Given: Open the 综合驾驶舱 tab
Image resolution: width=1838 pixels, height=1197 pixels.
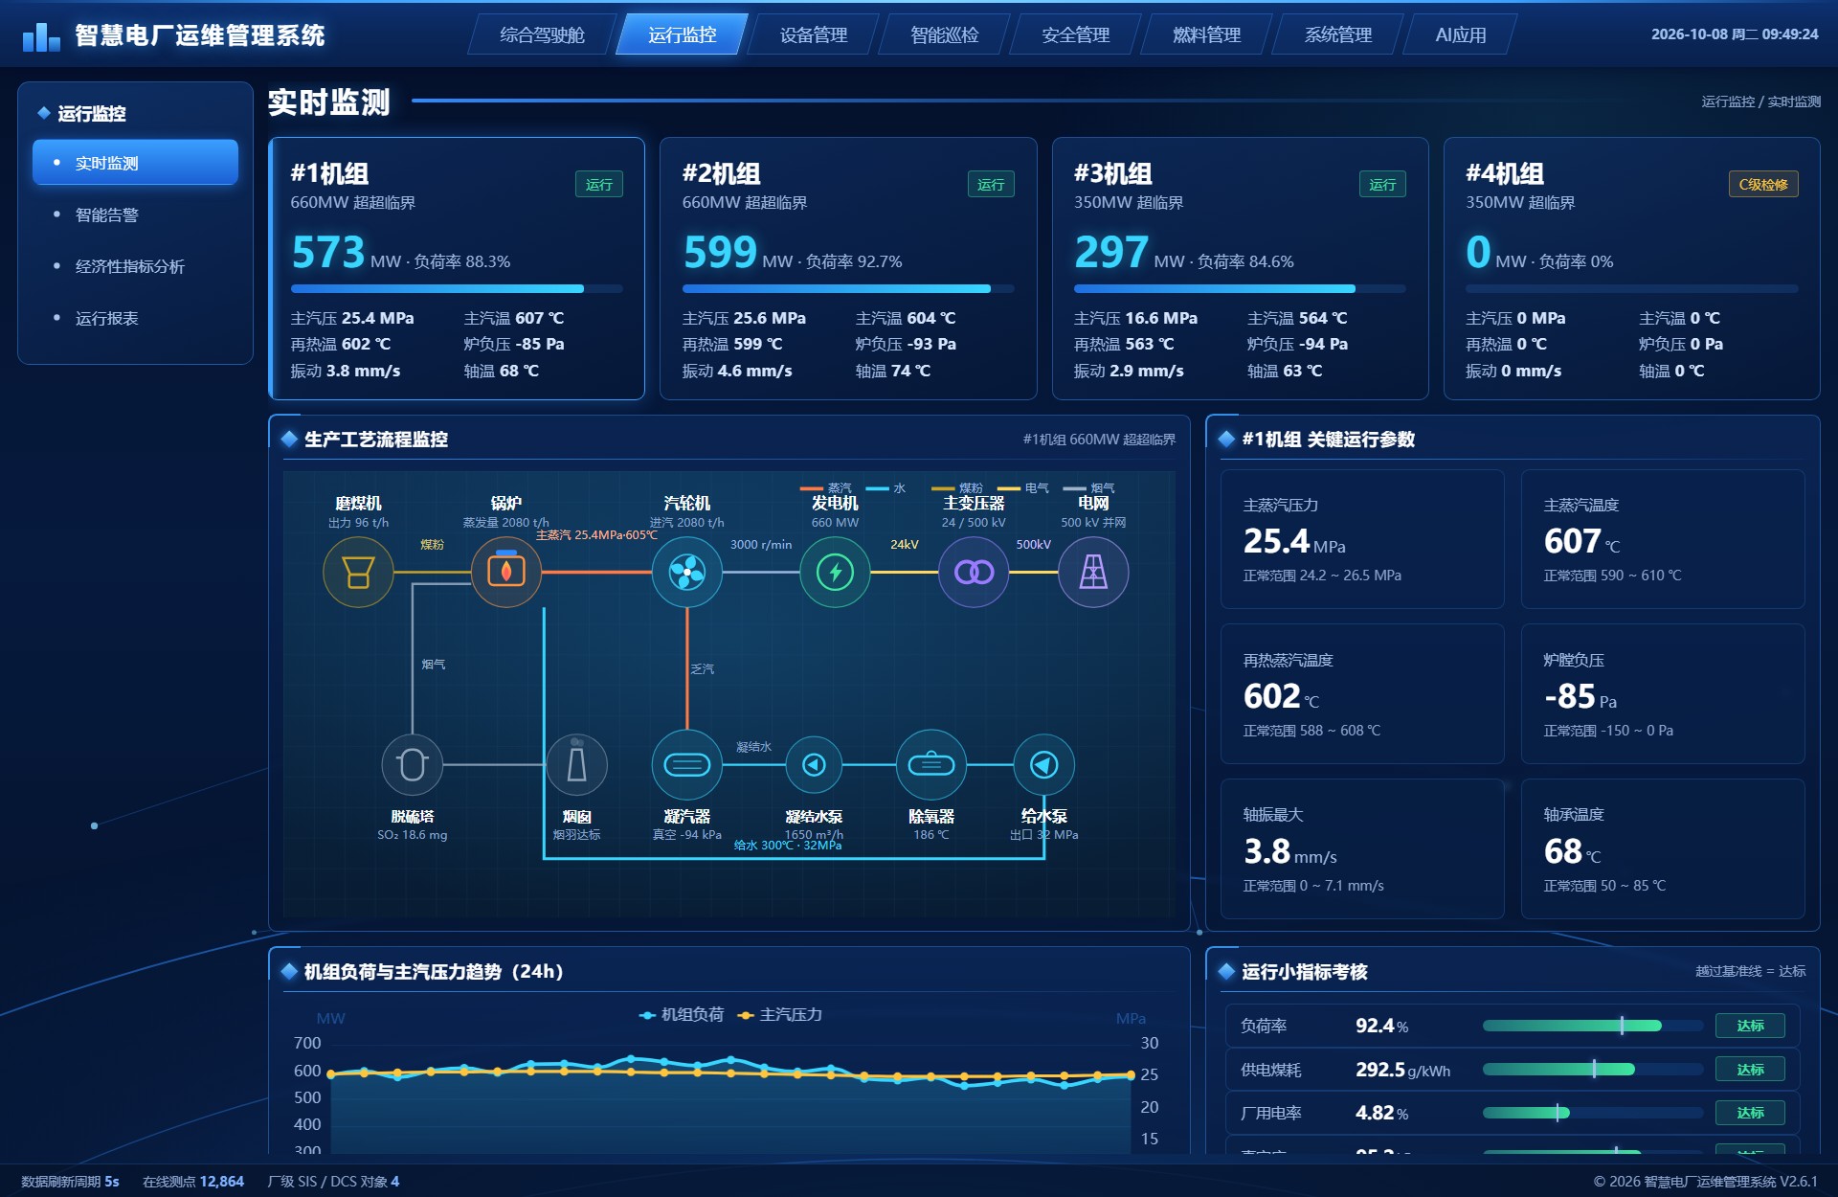Looking at the screenshot, I should [542, 34].
